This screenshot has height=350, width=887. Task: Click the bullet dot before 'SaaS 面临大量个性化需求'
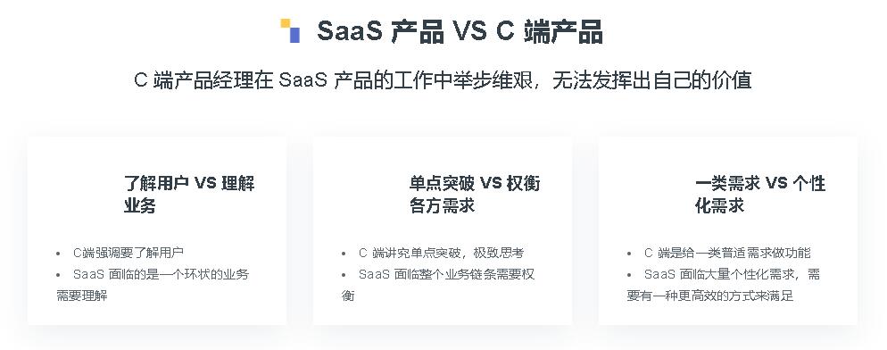[630, 275]
